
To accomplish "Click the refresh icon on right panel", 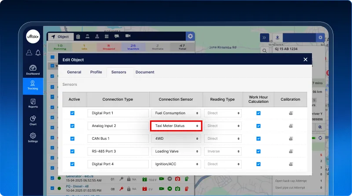I will point(320,138).
